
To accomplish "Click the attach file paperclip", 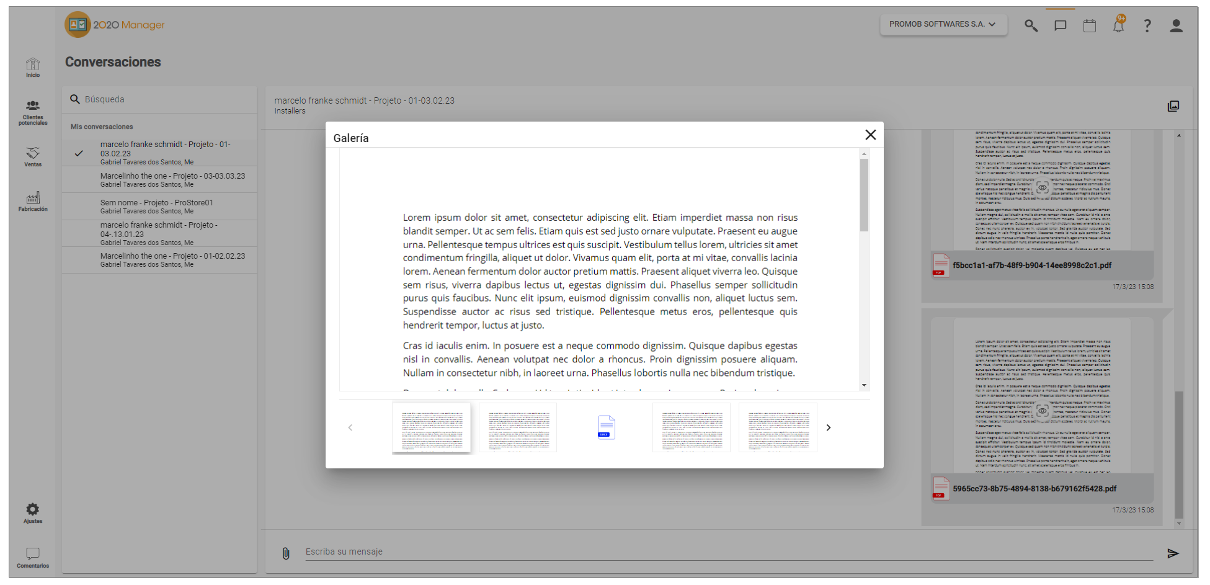I will [286, 553].
